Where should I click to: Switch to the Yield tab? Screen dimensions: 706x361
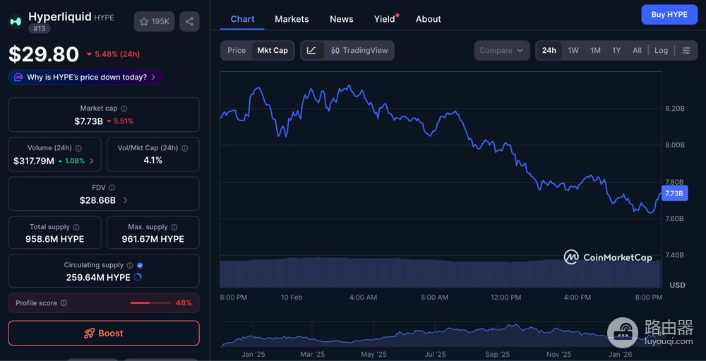click(x=385, y=19)
